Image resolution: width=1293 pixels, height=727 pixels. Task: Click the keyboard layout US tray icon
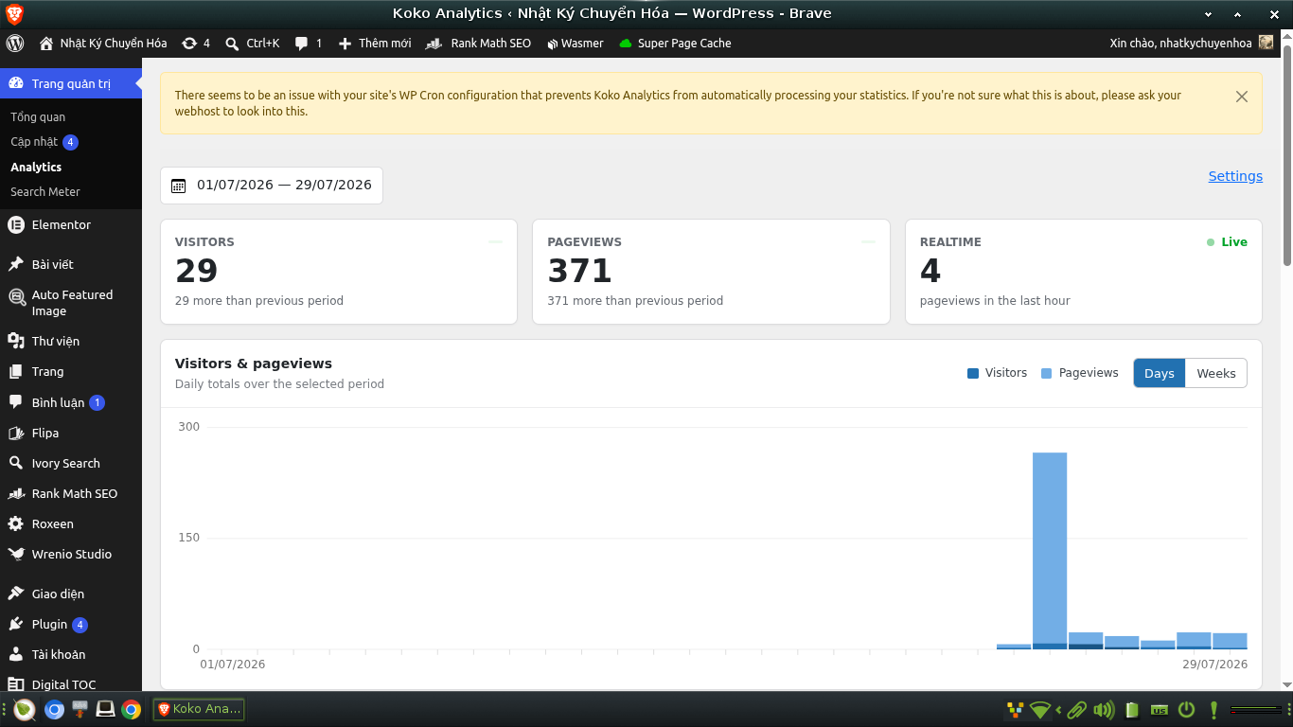[1160, 709]
